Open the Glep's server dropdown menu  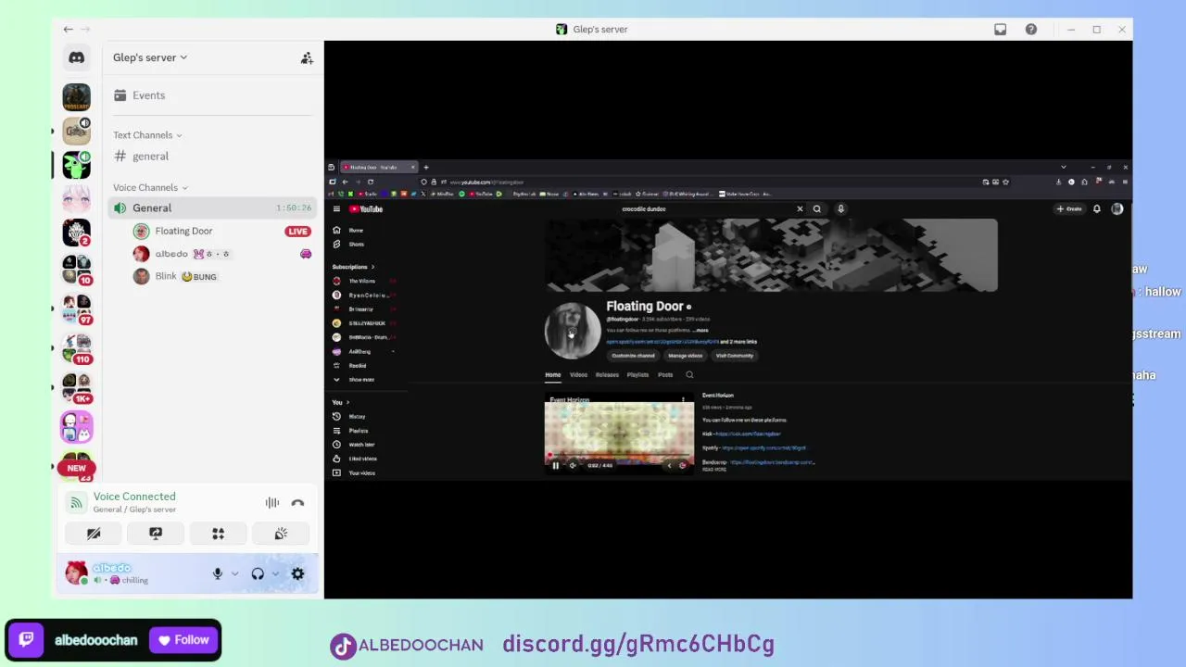150,57
